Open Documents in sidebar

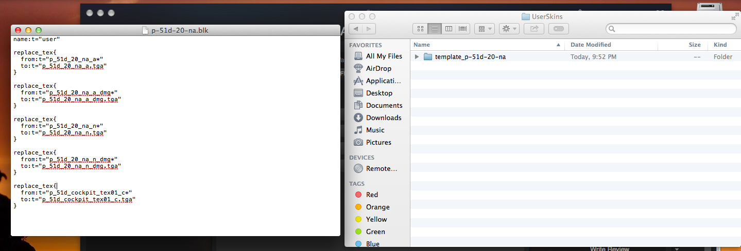point(378,105)
